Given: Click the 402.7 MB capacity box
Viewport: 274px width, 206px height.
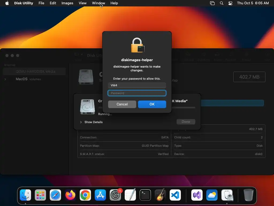Looking at the screenshot, I should click(249, 77).
